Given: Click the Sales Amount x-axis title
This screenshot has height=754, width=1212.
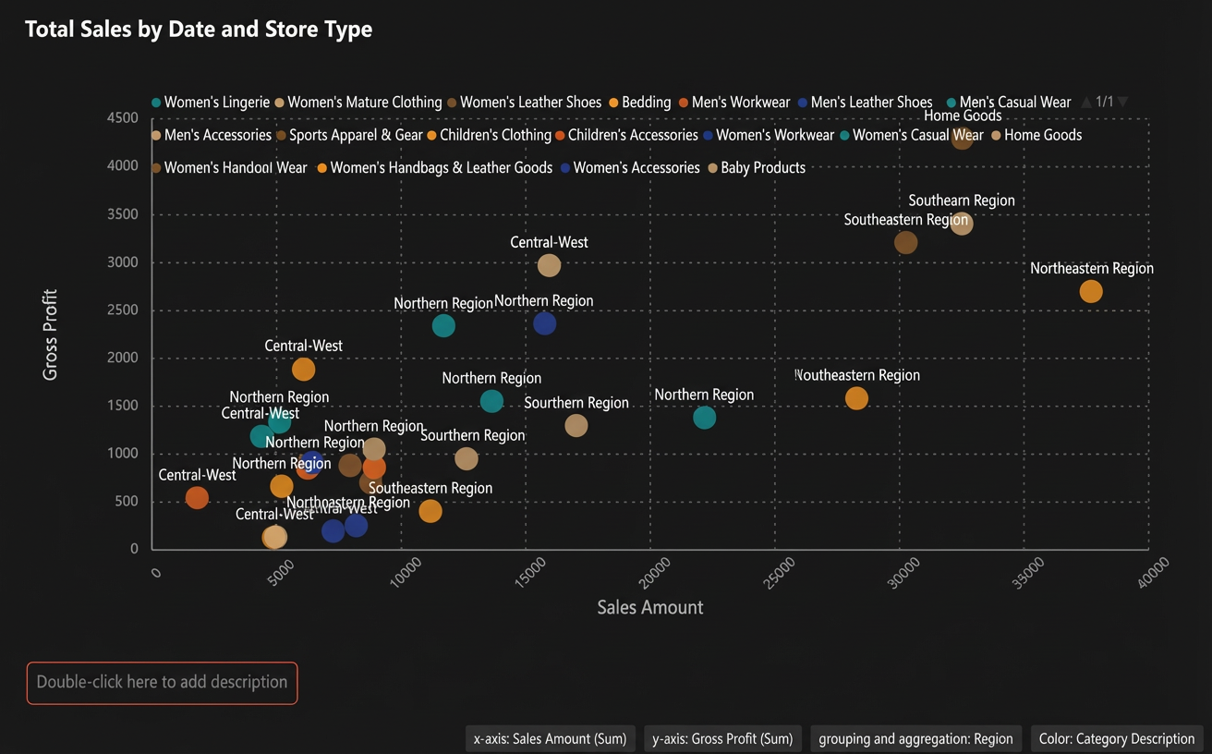Looking at the screenshot, I should 650,607.
